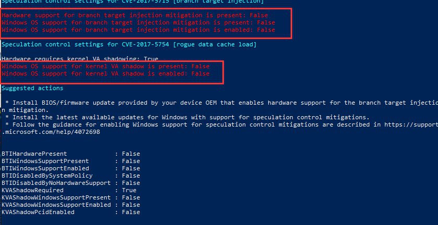
Task: Click the BTIHardwarePresent property name
Action: click(x=34, y=154)
